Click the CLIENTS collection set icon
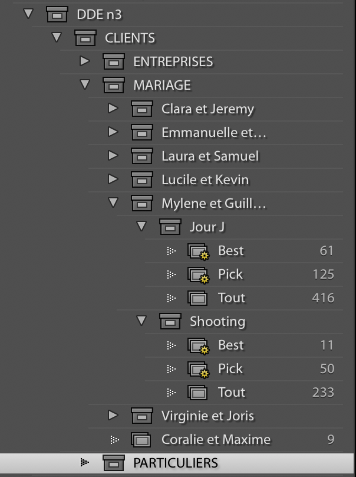The image size is (356, 477). click(x=85, y=38)
